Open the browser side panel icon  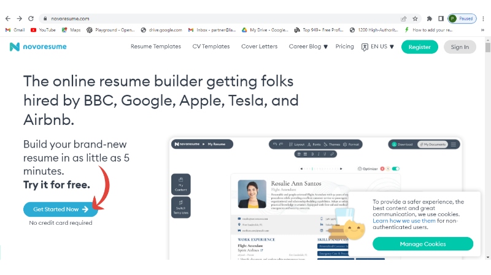[x=441, y=18]
